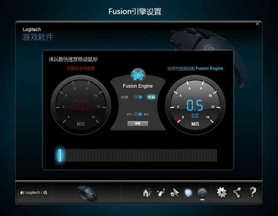Toggle the Fusion Engine on/off switch

point(138,97)
